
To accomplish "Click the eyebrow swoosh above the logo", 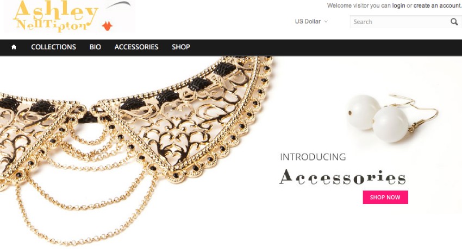I will coord(118,5).
